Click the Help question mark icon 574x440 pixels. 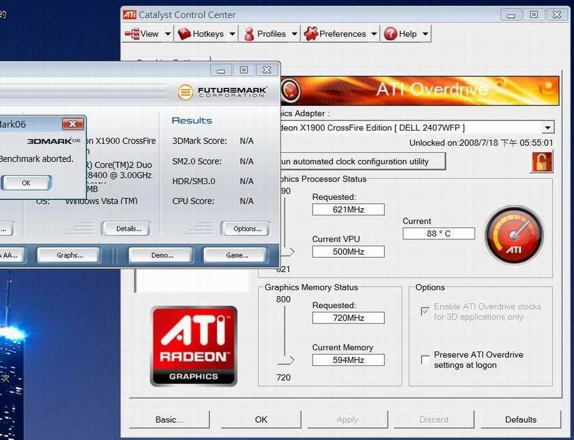click(x=390, y=34)
